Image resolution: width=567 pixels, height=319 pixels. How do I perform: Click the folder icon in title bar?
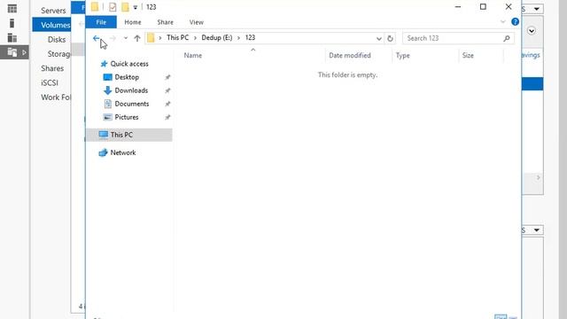[95, 7]
